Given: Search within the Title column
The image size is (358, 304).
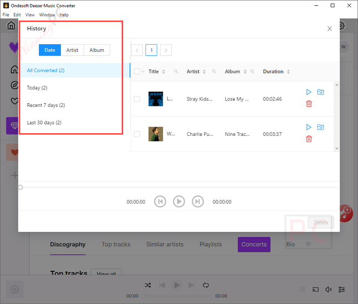Looking at the screenshot, I should click(x=176, y=72).
